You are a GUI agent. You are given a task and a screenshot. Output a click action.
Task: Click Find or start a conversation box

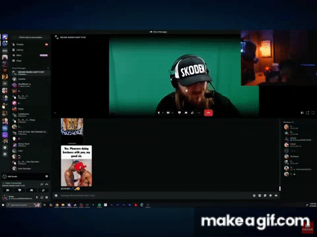(30, 38)
